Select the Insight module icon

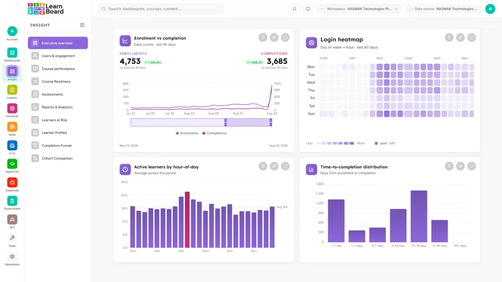point(12,71)
